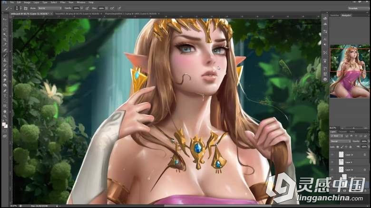Open the Character panel icon
The height and width of the screenshot is (208, 371).
325,39
